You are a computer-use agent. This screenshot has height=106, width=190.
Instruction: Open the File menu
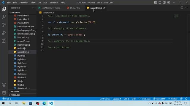pos(9,3)
